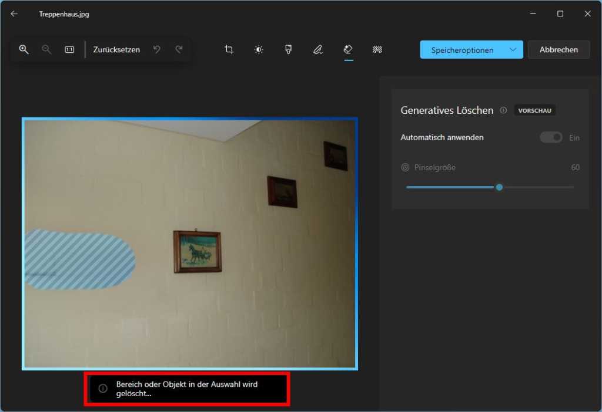
Task: Open the background blur tool
Action: [x=377, y=49]
